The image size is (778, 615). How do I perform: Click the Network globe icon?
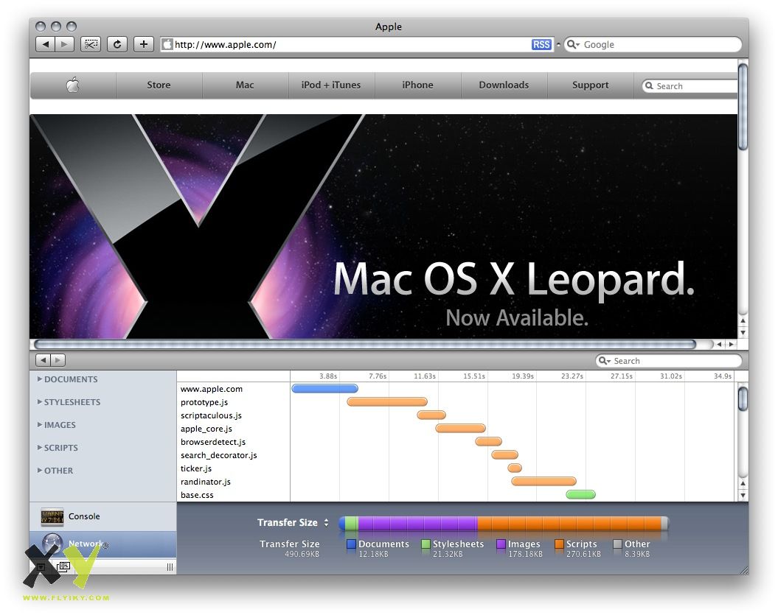(x=52, y=543)
